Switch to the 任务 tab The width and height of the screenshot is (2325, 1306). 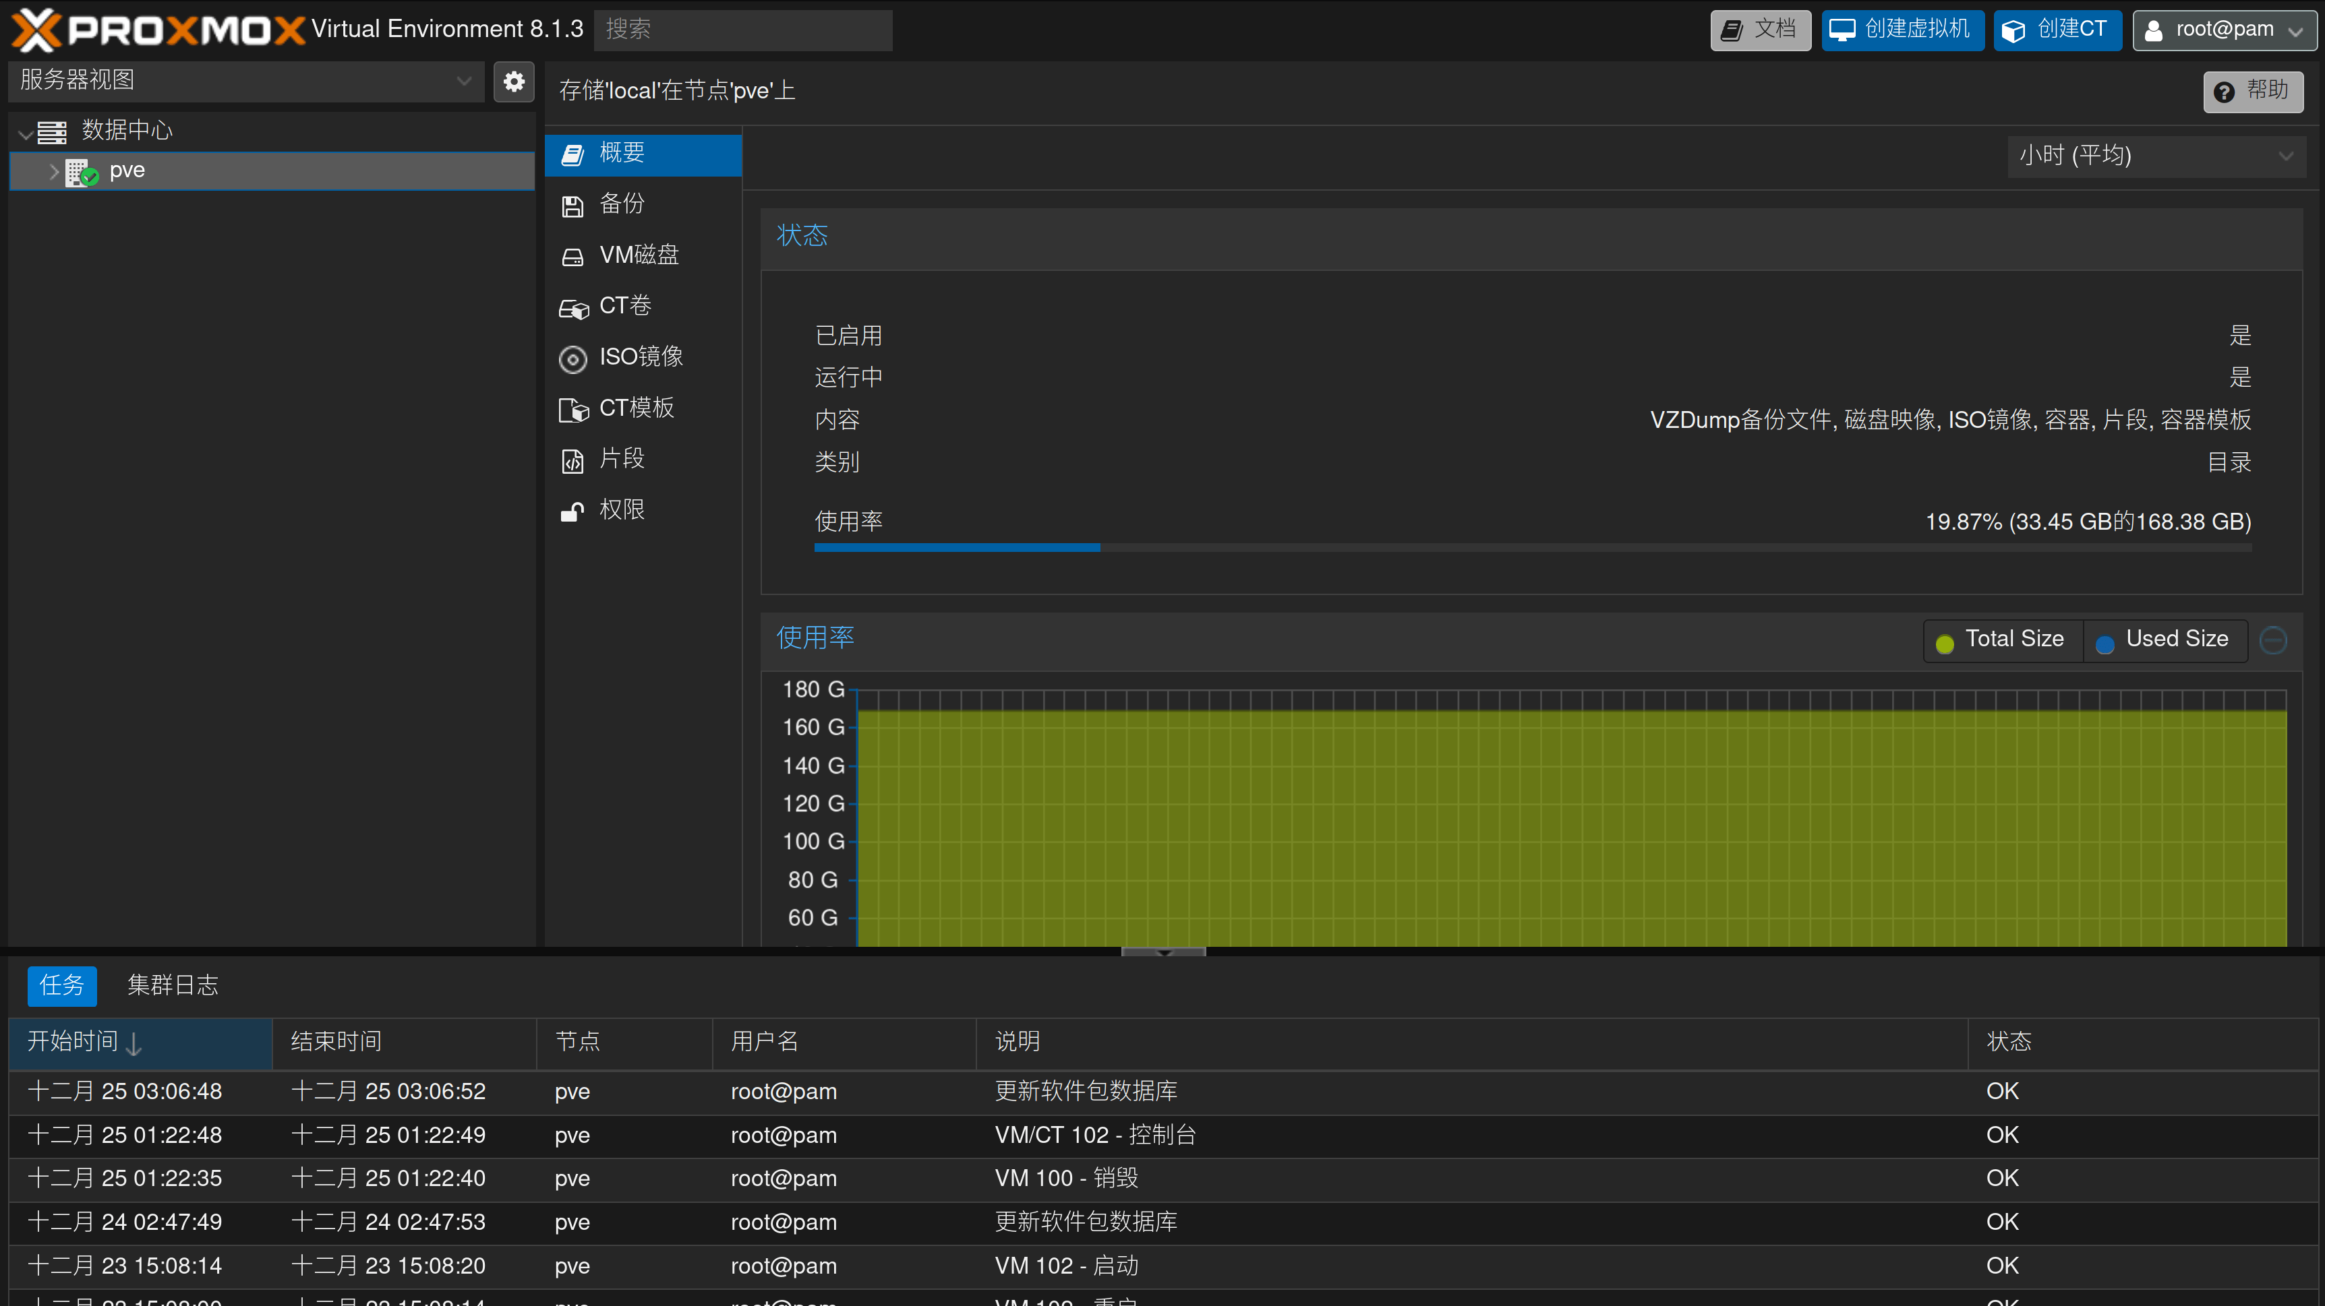pyautogui.click(x=61, y=986)
